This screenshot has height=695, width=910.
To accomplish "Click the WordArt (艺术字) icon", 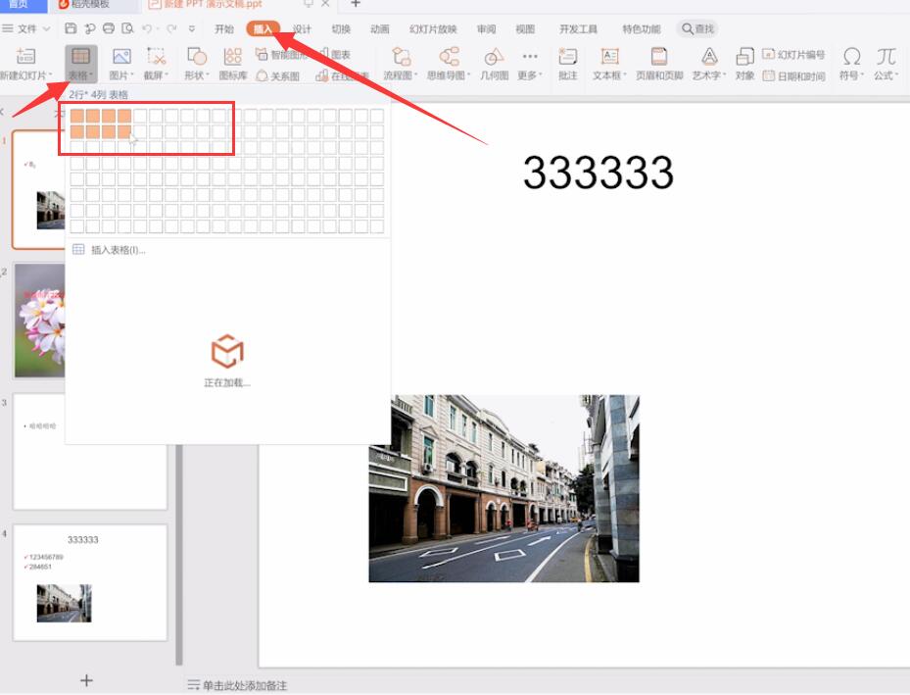I will point(709,56).
